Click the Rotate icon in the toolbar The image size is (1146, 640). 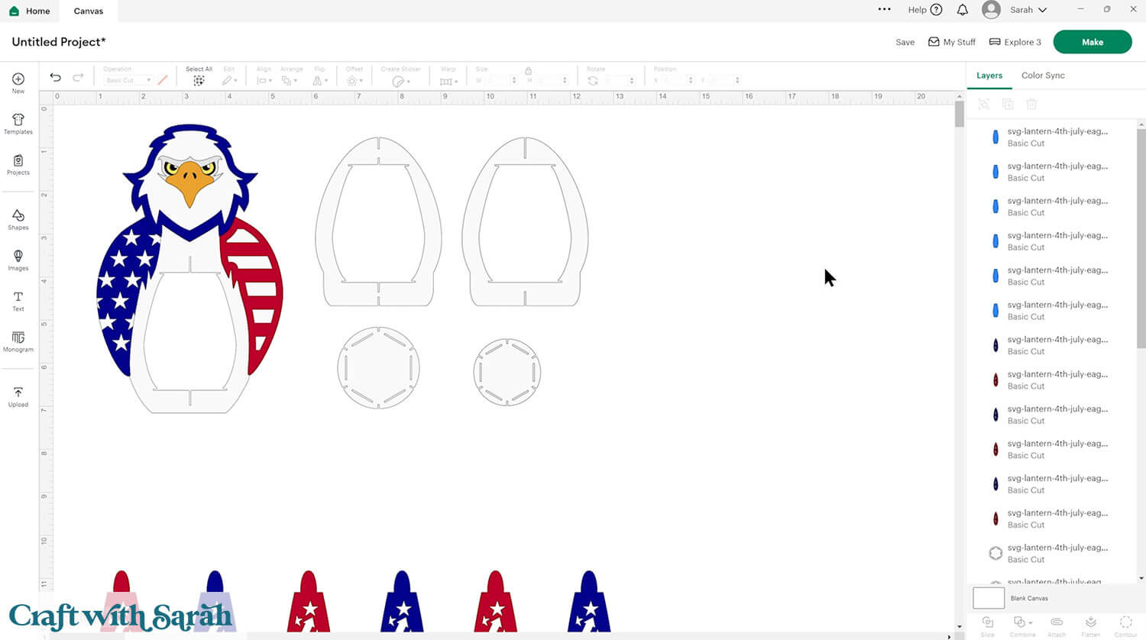[x=593, y=80]
